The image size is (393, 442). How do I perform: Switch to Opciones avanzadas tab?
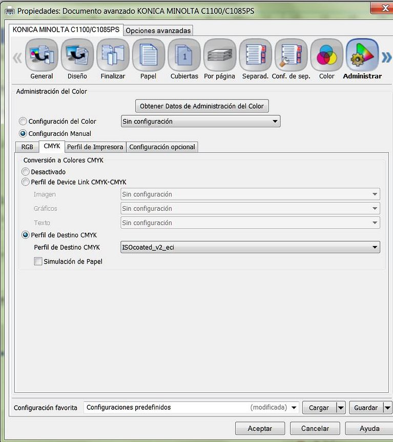(158, 30)
